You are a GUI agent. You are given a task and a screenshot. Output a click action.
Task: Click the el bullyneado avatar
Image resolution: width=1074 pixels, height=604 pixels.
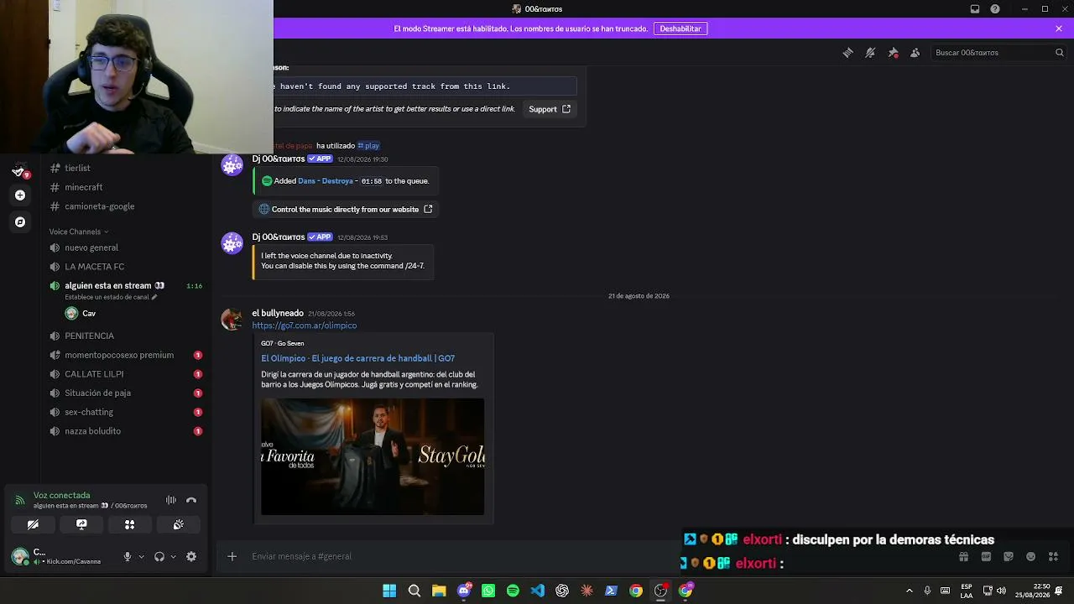coord(232,319)
